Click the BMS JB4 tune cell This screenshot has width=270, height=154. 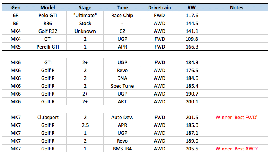[x=122, y=149]
